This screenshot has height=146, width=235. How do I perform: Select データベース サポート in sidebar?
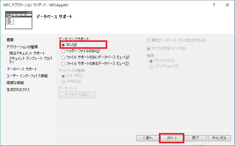pos(22,69)
